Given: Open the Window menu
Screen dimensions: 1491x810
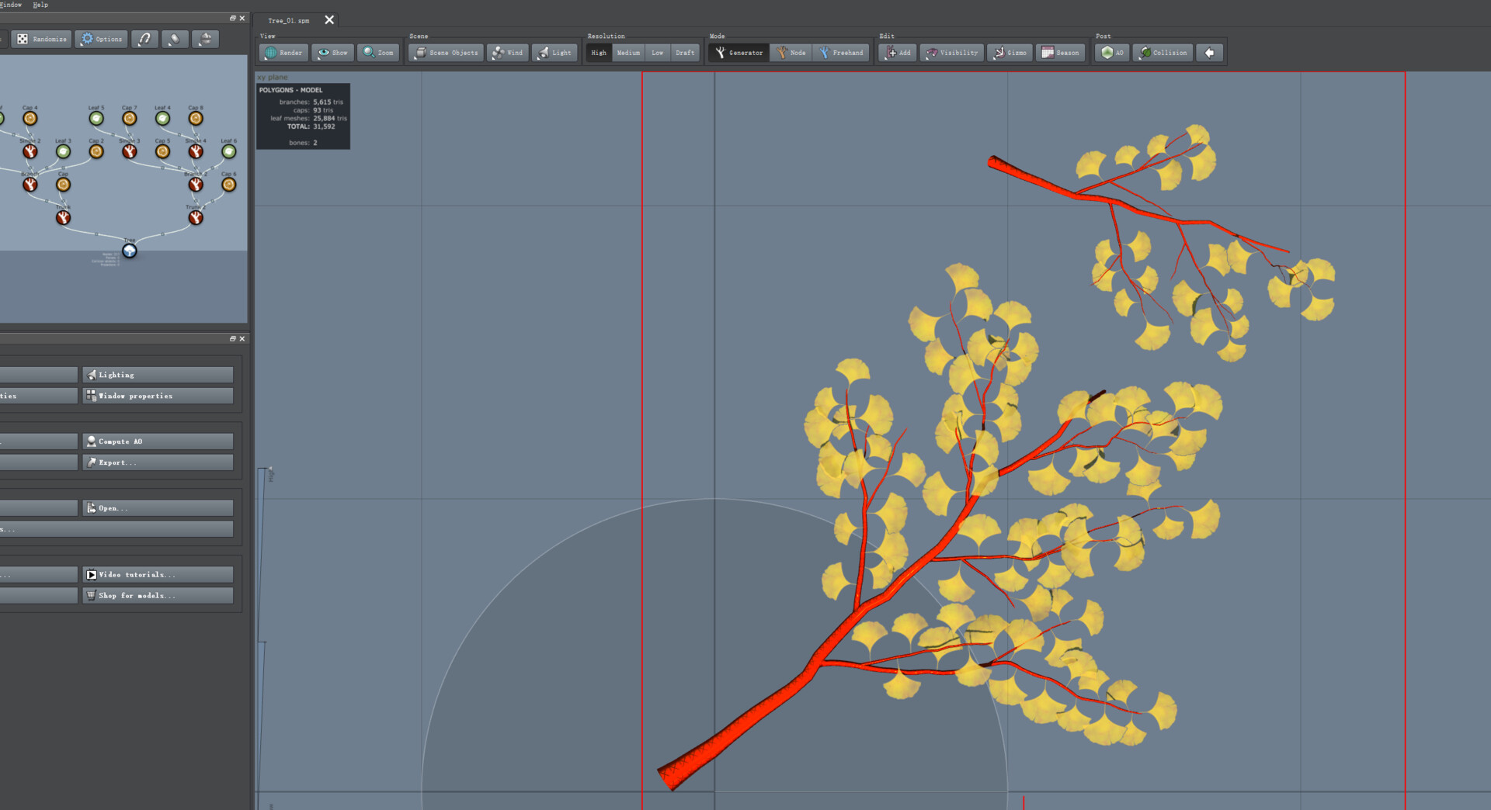Looking at the screenshot, I should (x=11, y=5).
